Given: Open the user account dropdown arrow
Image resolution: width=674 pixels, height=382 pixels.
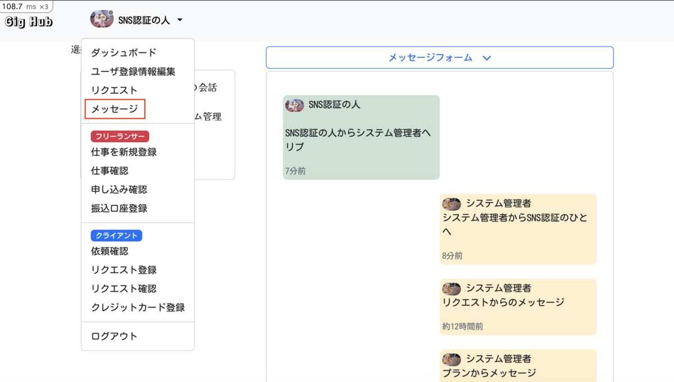Looking at the screenshot, I should pos(179,19).
